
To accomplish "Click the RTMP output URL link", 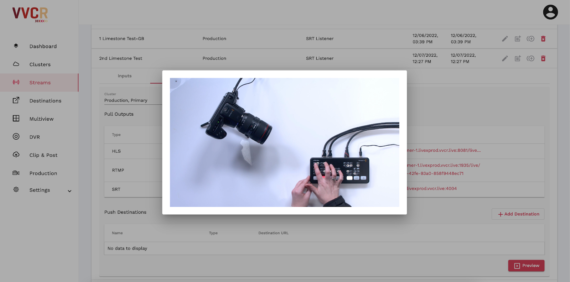I will [x=443, y=169].
